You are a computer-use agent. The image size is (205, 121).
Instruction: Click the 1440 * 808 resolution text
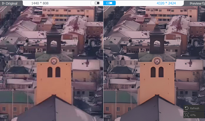[x=40, y=3]
